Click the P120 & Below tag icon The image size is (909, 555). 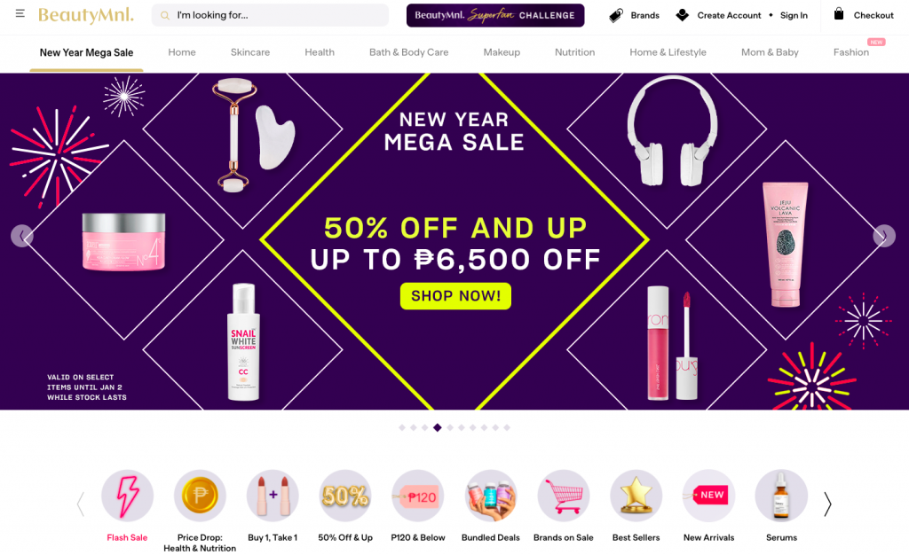tap(418, 496)
